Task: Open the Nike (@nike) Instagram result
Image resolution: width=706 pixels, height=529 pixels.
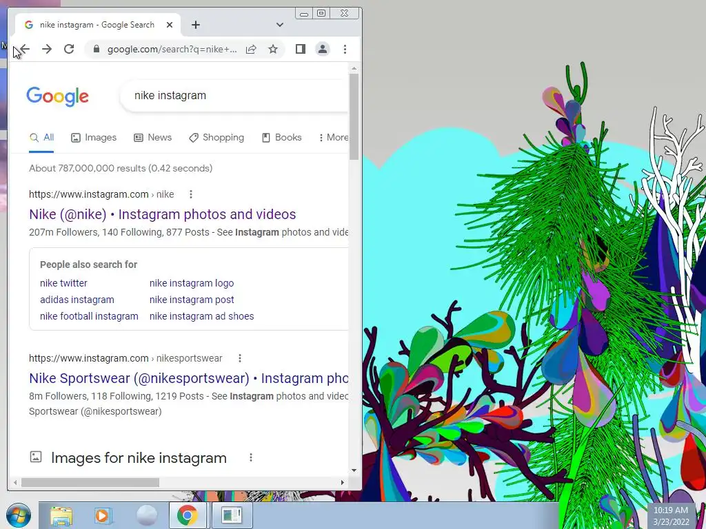Action: (x=163, y=214)
